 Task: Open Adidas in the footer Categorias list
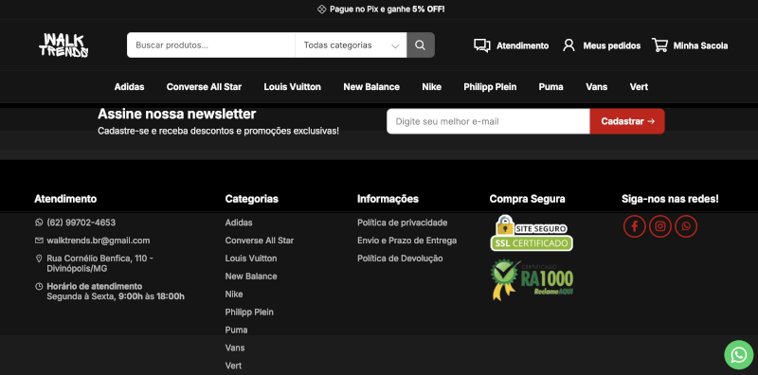[x=239, y=223]
